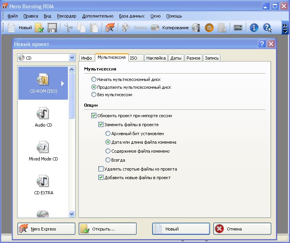
Task: Switch to the Наклейка tab
Action: pyautogui.click(x=156, y=58)
